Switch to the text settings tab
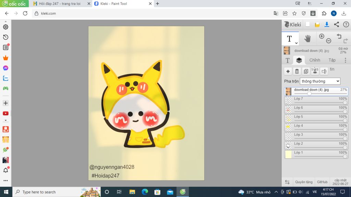Viewport: 351px width, 197px height. (288, 60)
